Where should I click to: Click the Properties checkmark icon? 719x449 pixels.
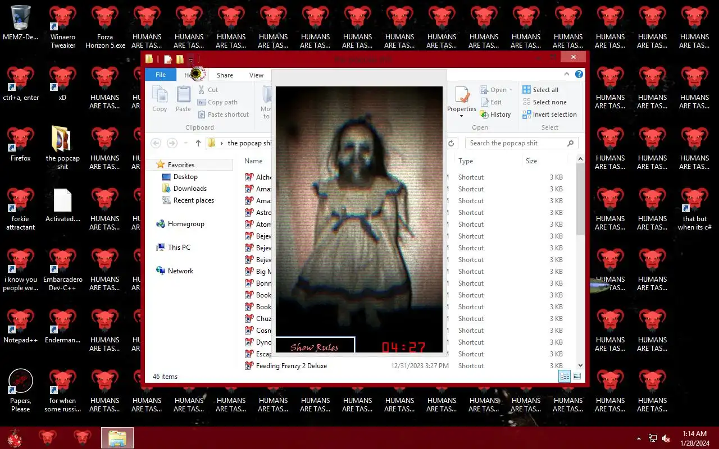click(462, 94)
